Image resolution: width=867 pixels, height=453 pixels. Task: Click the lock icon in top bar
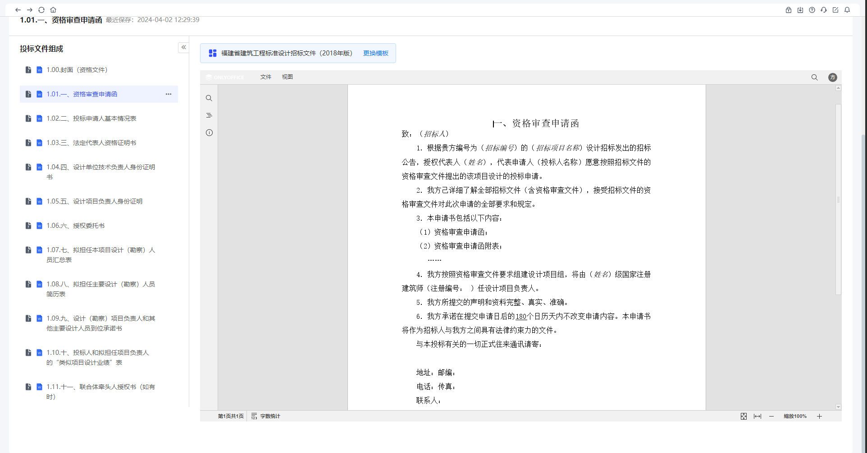point(789,10)
